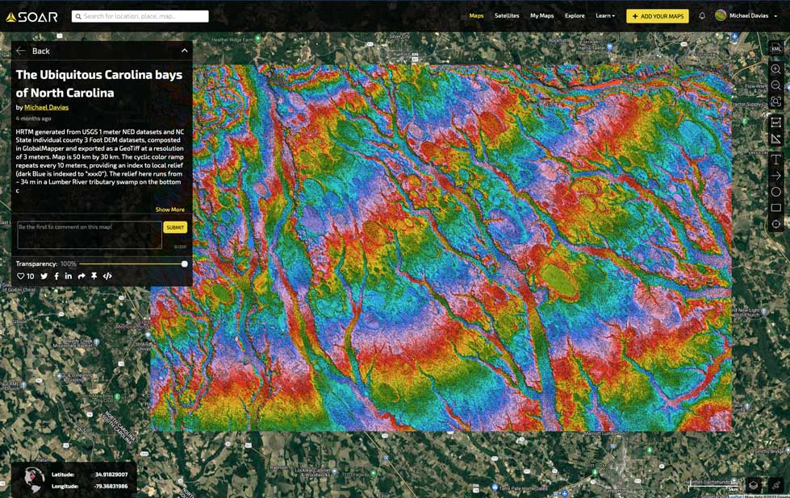Screen dimensions: 790x498
Task: Toggle the satellite basemap button
Action: [x=775, y=485]
